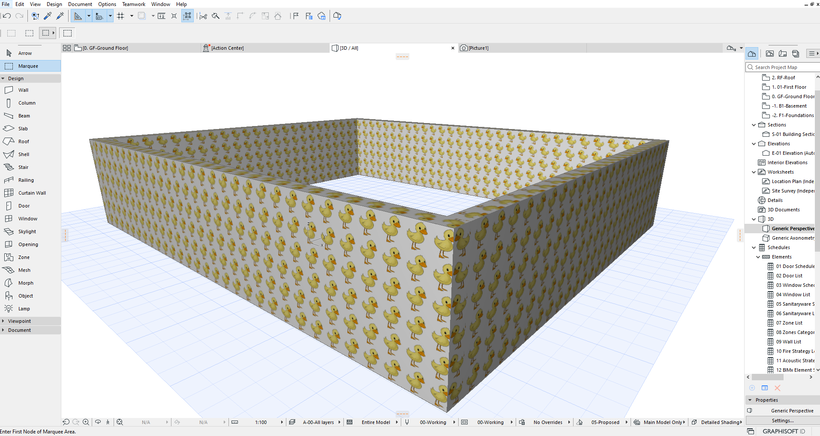Click the Split scissors icon
The width and height of the screenshot is (820, 436).
[x=203, y=16]
